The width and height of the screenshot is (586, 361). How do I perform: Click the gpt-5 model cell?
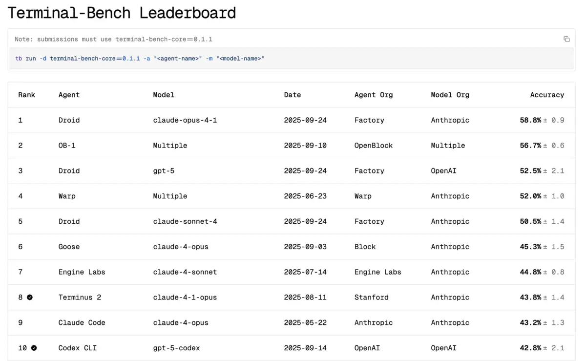(x=164, y=171)
